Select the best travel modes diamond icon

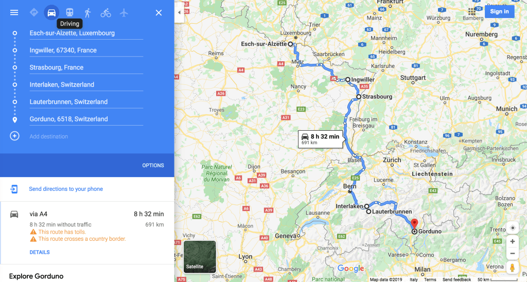click(34, 12)
